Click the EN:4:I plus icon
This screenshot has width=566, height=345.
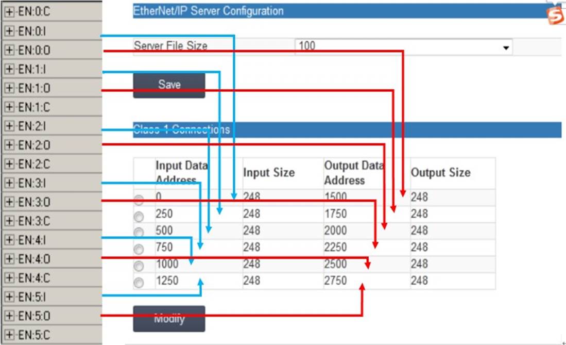pos(9,240)
